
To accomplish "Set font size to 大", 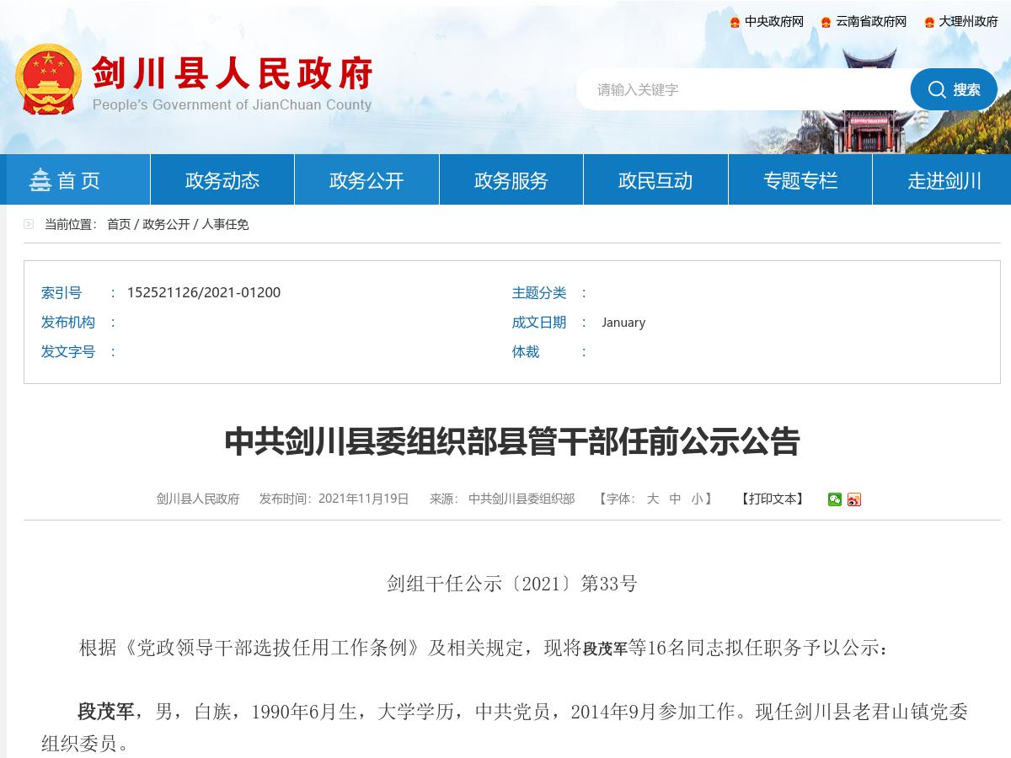I will 653,499.
